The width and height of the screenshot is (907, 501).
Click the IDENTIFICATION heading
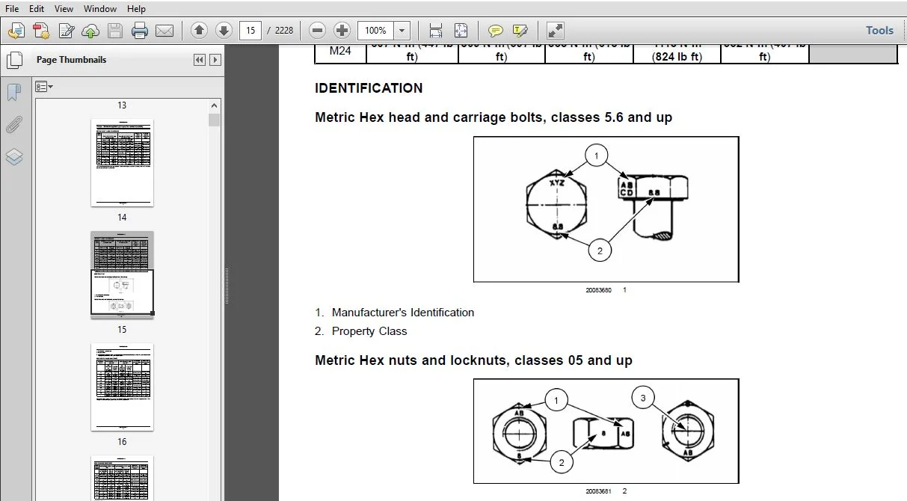pyautogui.click(x=369, y=88)
